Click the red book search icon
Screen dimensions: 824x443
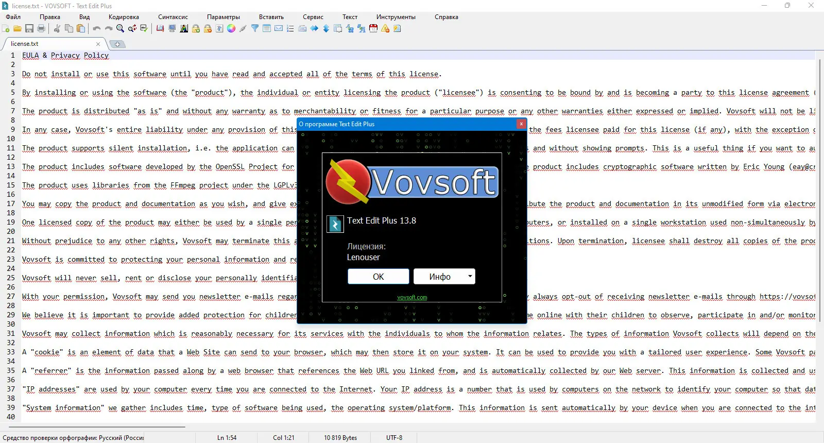(x=160, y=29)
